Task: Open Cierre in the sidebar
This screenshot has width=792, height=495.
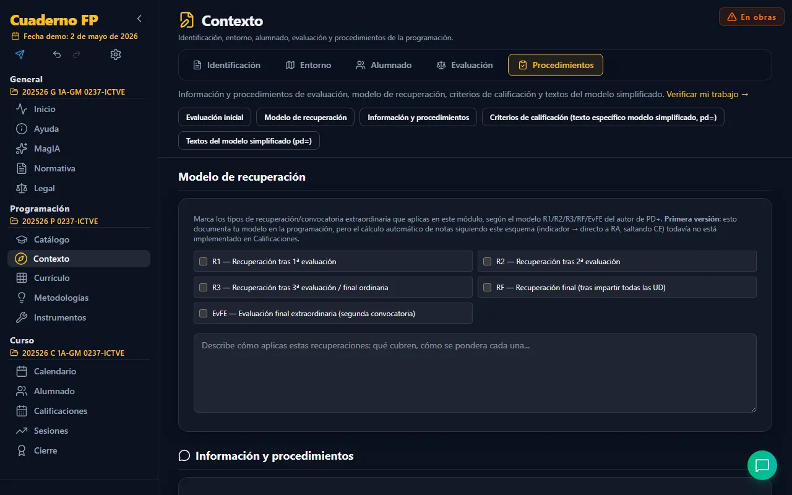Action: coord(79,450)
